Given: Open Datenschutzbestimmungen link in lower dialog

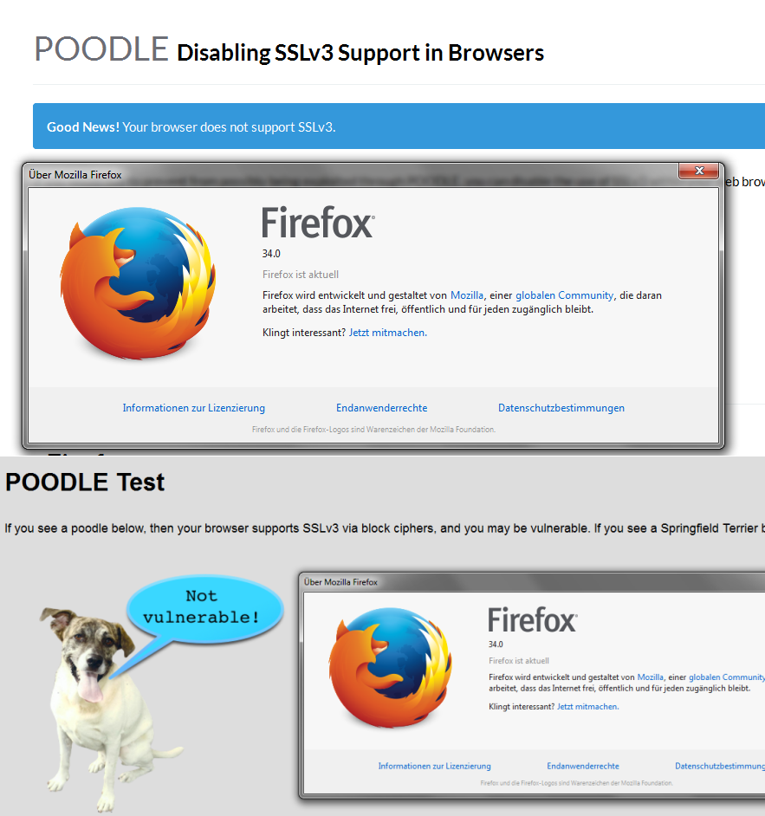Looking at the screenshot, I should click(720, 766).
